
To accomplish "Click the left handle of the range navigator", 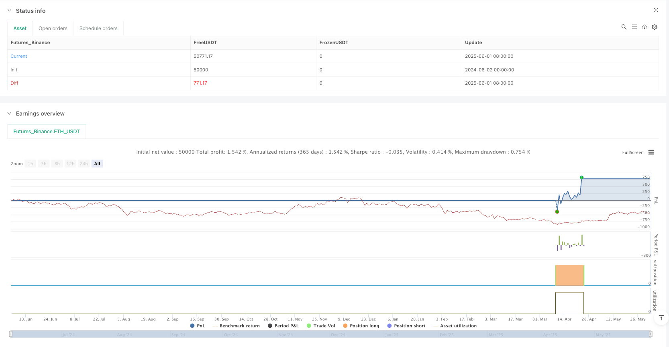I will [x=11, y=334].
